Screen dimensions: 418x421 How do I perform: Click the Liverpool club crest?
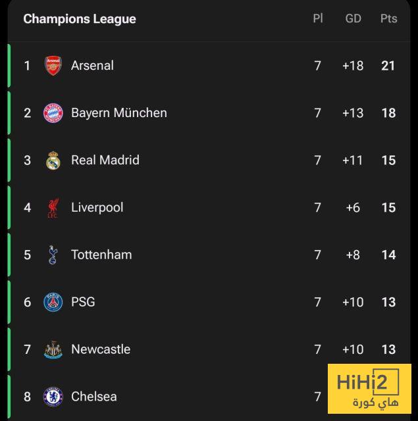53,208
